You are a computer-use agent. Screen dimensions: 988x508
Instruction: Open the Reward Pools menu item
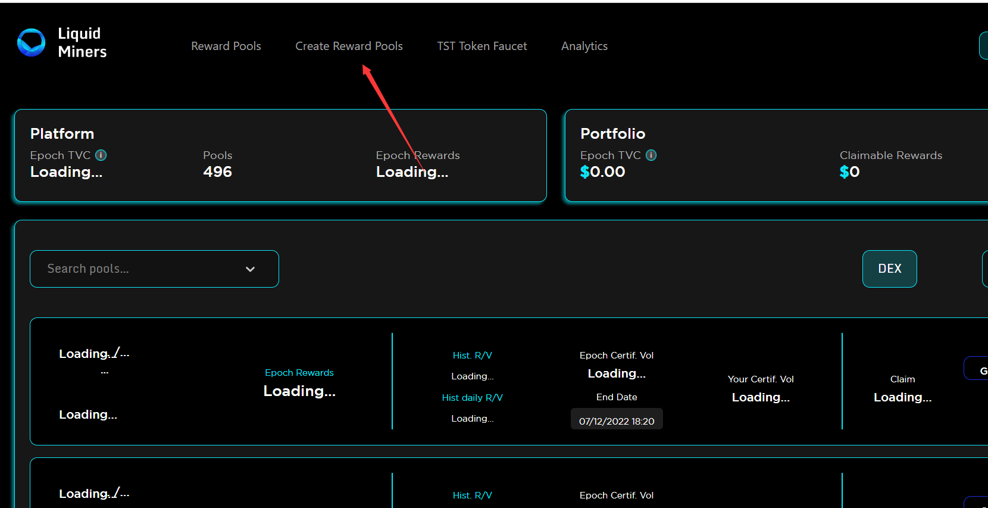[226, 46]
